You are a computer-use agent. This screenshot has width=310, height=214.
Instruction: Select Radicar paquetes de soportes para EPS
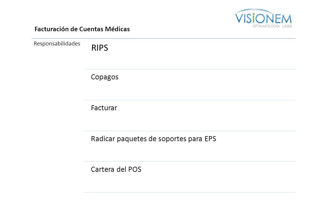click(x=154, y=139)
